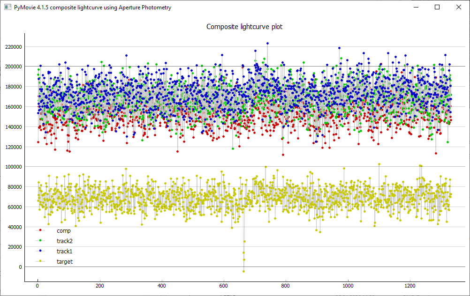Minimize the PyMovie lightcurve window

(416, 7)
